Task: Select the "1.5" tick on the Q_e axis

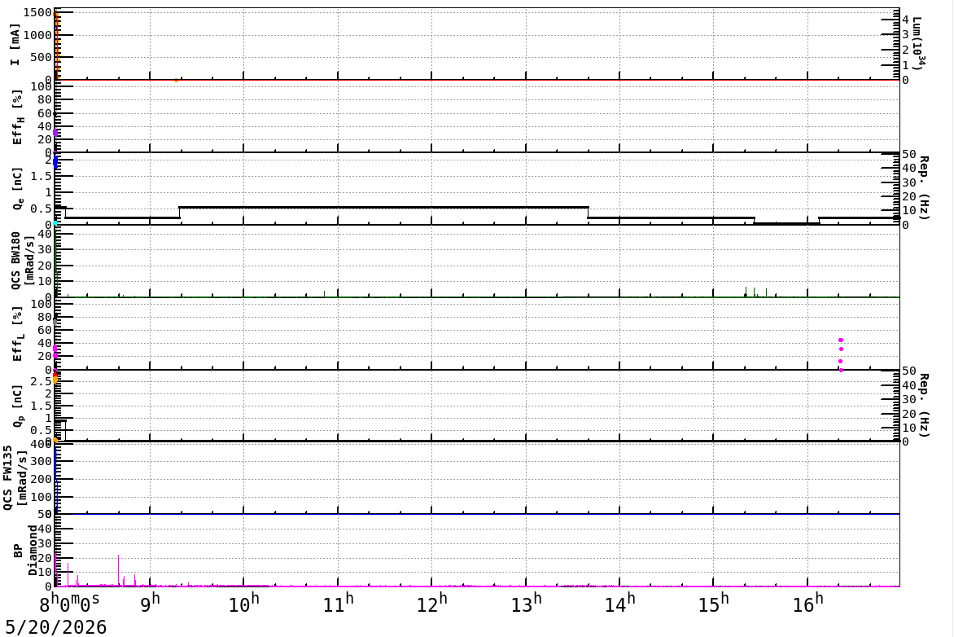Action: click(42, 176)
